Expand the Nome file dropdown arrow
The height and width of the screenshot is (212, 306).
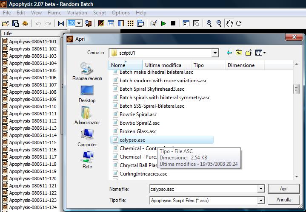261,189
